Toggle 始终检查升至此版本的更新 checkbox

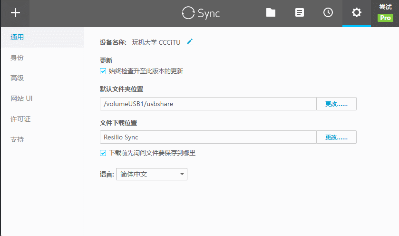tap(103, 71)
